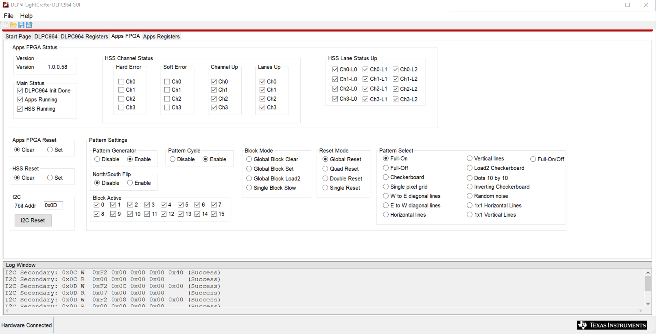
Task: Disable the Pattern Generator
Action: [97, 159]
